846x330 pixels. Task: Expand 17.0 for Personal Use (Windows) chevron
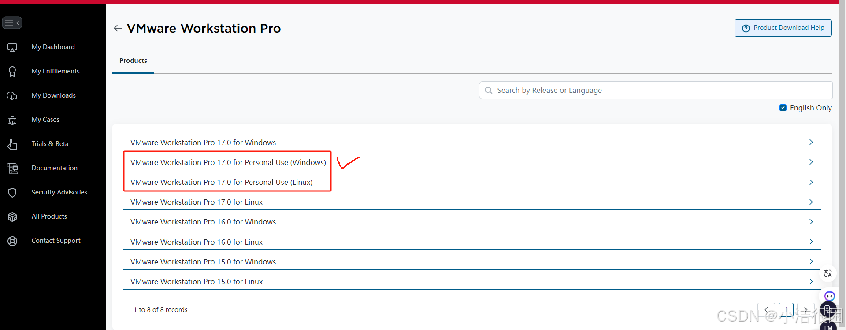tap(811, 162)
